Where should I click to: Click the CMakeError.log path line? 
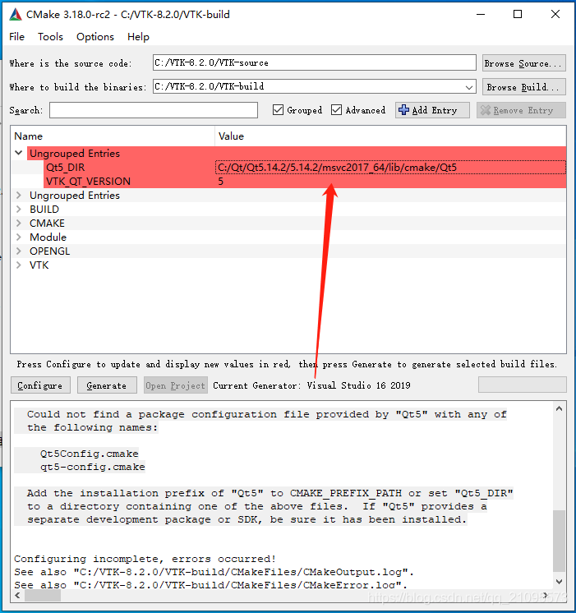[x=211, y=585]
